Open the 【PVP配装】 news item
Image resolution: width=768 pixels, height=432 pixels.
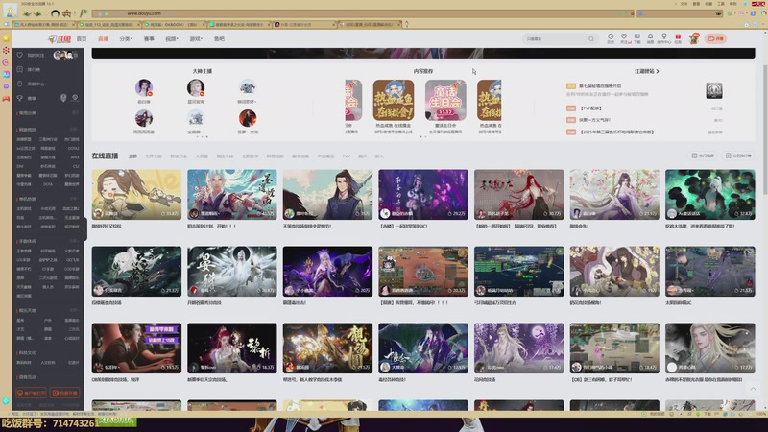tap(590, 108)
